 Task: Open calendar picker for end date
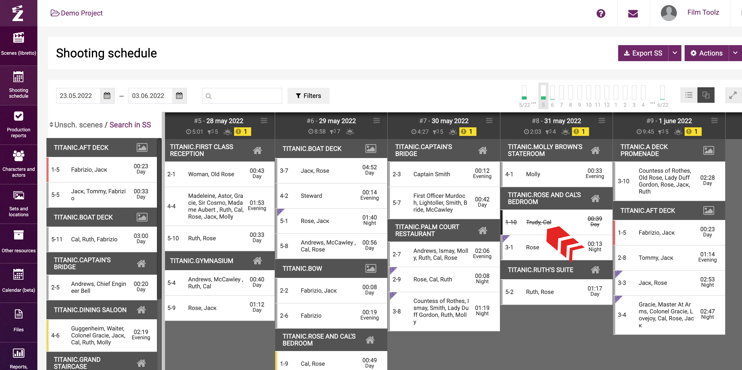coord(179,96)
